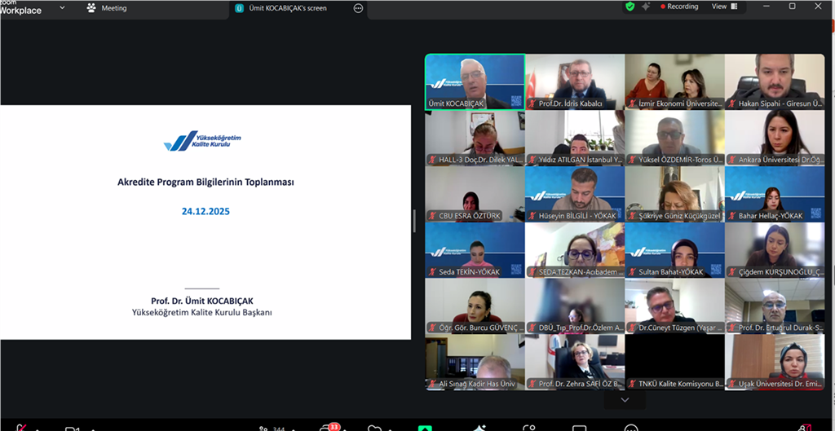Switch to the Meeting tab
835x431 pixels.
113,8
